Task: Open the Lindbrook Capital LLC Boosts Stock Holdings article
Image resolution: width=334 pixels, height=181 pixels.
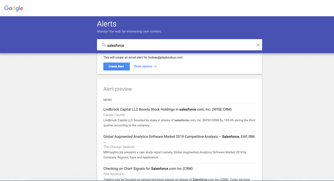Action: [x=167, y=109]
